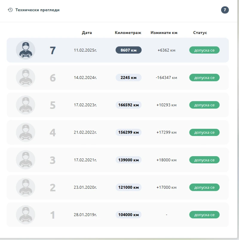The width and height of the screenshot is (239, 240).
Task: Click the 104000 км mileage pill
Action: pyautogui.click(x=128, y=215)
